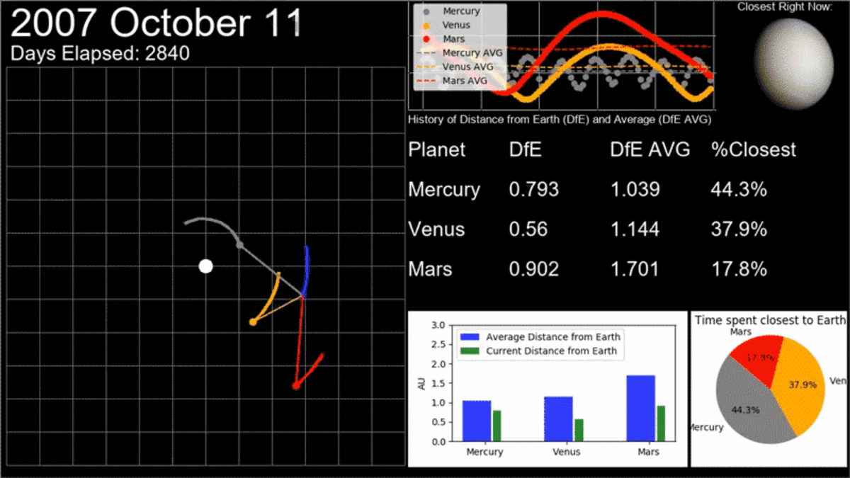The height and width of the screenshot is (478, 850).
Task: Click the Venus AVG legend entry
Action: [x=465, y=67]
